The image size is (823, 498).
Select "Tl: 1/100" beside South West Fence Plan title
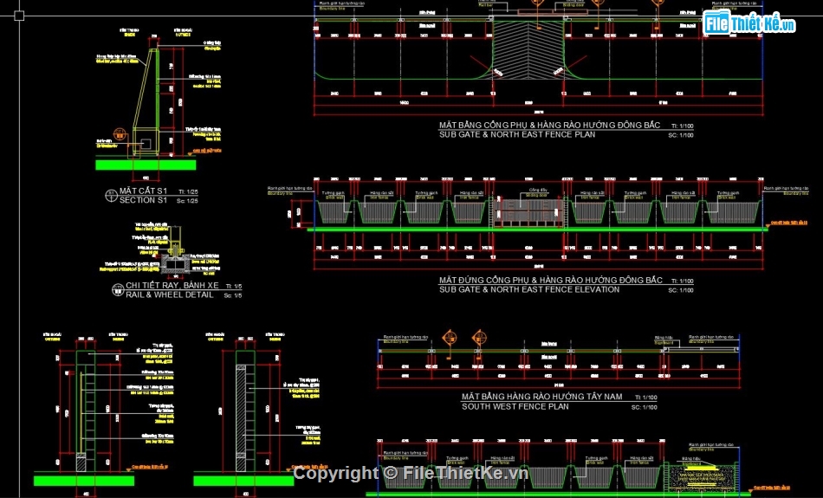645,398
